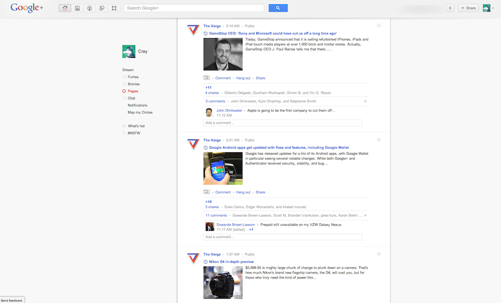Click Hang out on the GameStop CEO post
Screen dimensions: 501x303
click(x=243, y=78)
